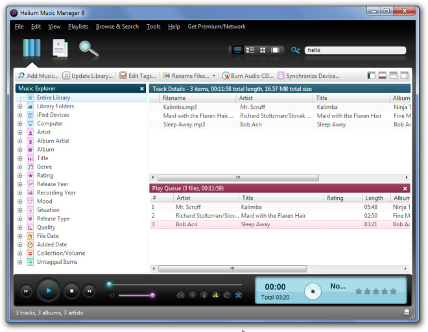Screen dimensions: 428x332
Task: Switch to cover flow view mode
Action: [x=275, y=50]
